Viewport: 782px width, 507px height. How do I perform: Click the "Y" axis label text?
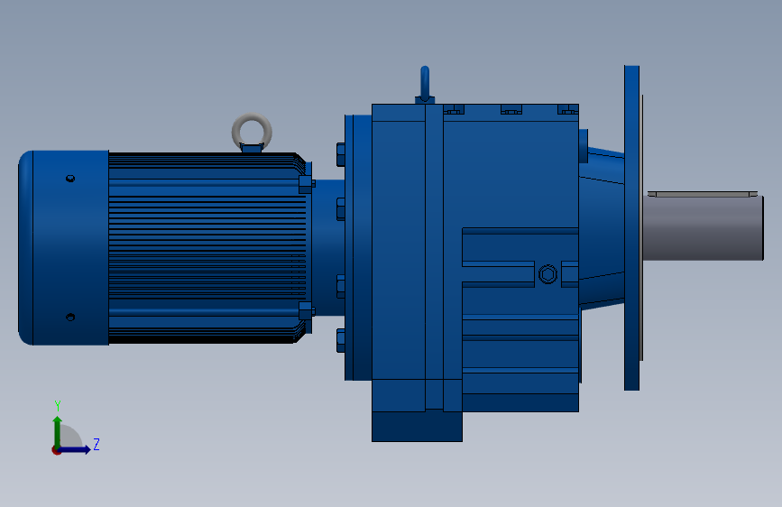(x=58, y=406)
